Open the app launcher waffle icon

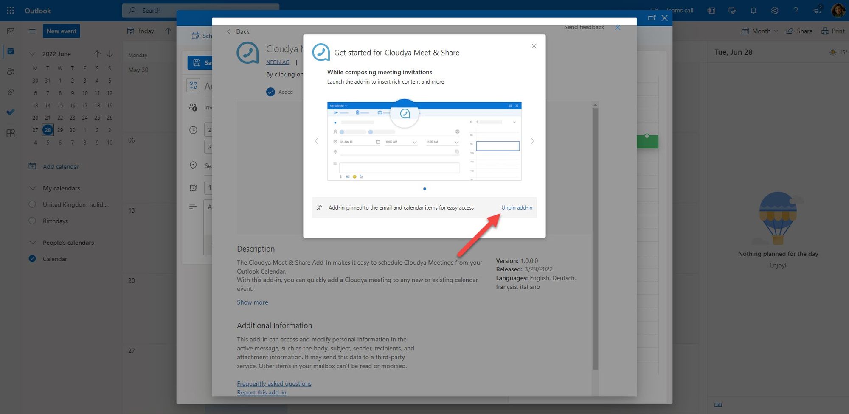(x=11, y=11)
